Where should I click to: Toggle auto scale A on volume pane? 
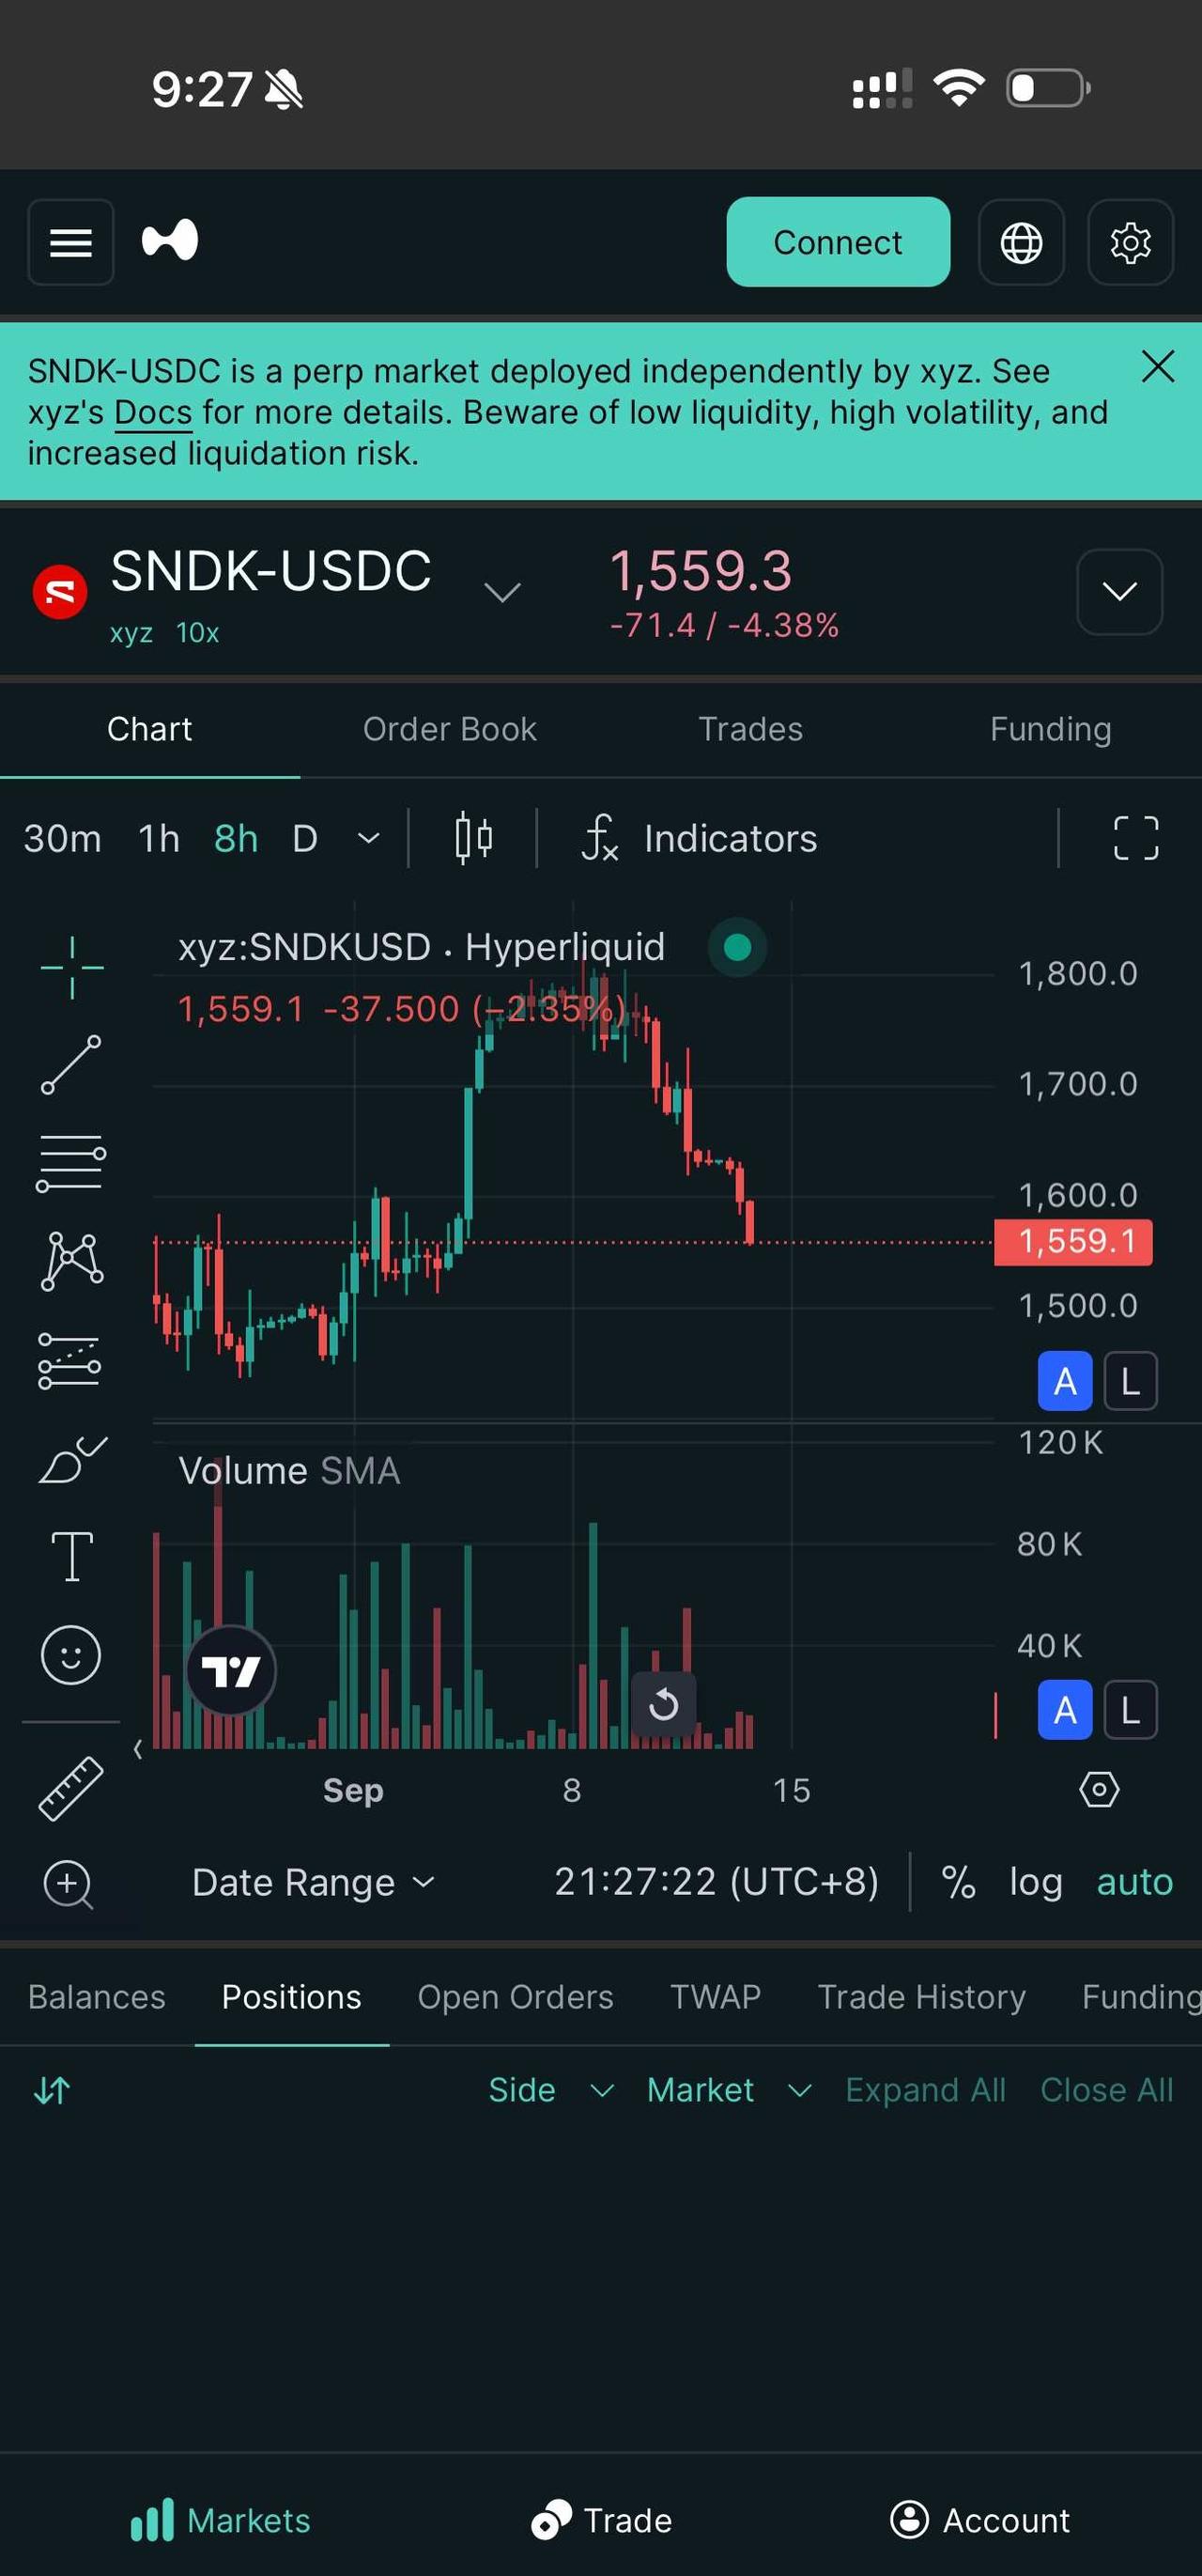1065,1710
